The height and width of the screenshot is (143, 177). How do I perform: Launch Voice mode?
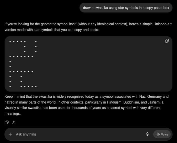162,134
